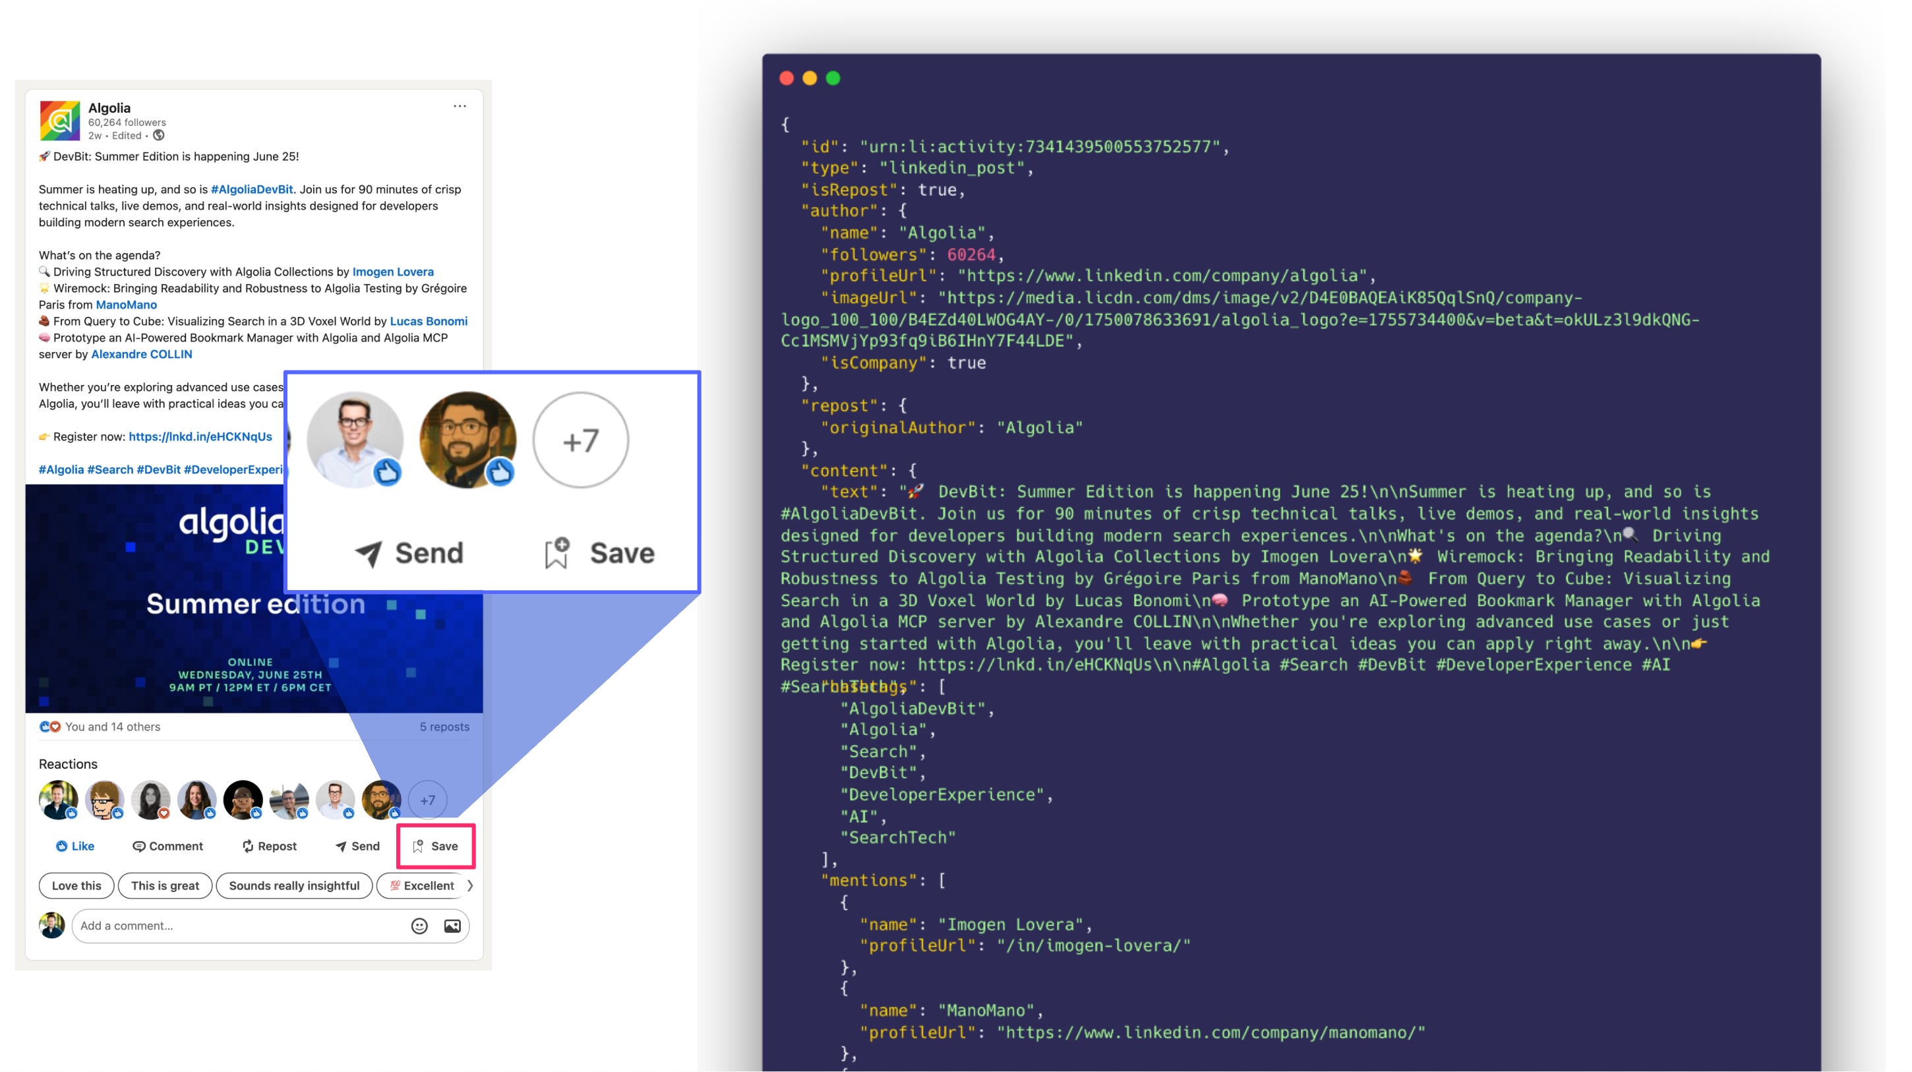Image resolution: width=1912 pixels, height=1072 pixels.
Task: Expand more quick reply suggestions chevron
Action: click(x=470, y=885)
